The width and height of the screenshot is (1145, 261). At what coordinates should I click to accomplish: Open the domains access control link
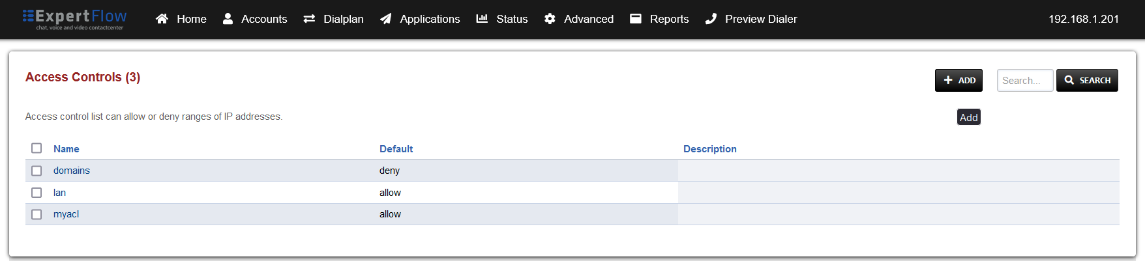[72, 171]
